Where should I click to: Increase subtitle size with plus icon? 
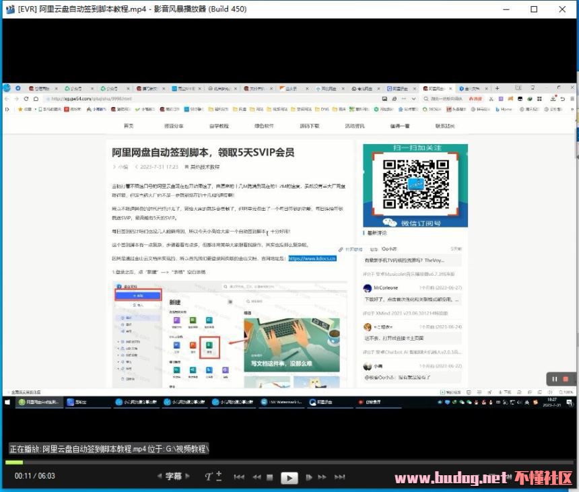219,472
